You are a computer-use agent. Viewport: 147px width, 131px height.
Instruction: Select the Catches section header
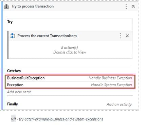14,71
